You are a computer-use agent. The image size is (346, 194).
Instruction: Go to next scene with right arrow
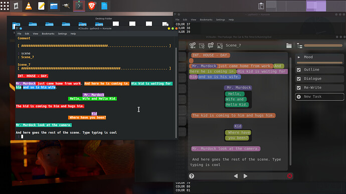coord(245,176)
